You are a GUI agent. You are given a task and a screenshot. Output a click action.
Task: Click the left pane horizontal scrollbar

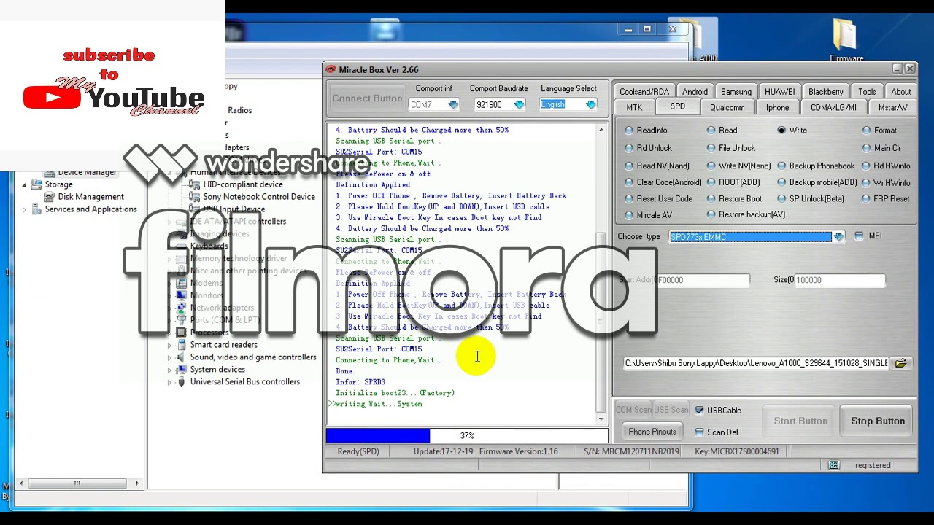(79, 483)
